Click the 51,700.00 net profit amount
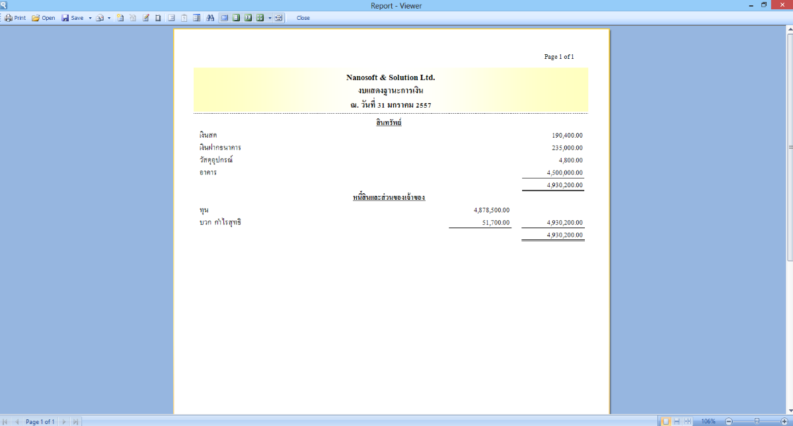The width and height of the screenshot is (793, 426). click(x=496, y=223)
